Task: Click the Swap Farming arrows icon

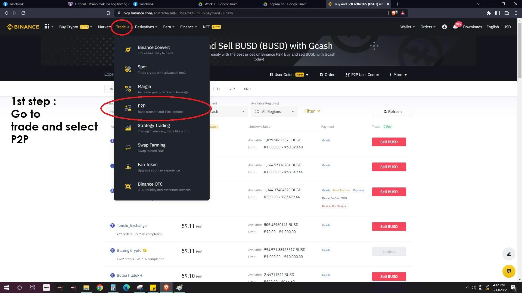Action: (128, 148)
